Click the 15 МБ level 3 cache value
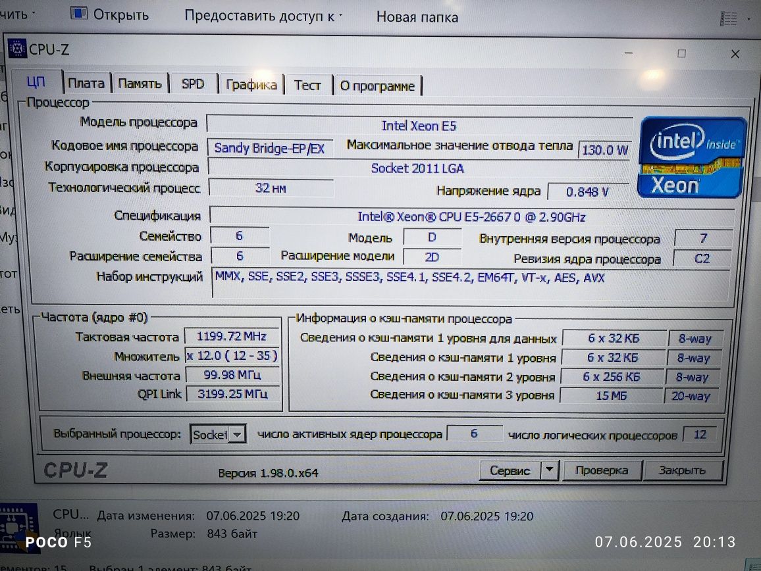This screenshot has height=571, width=761. 612,396
